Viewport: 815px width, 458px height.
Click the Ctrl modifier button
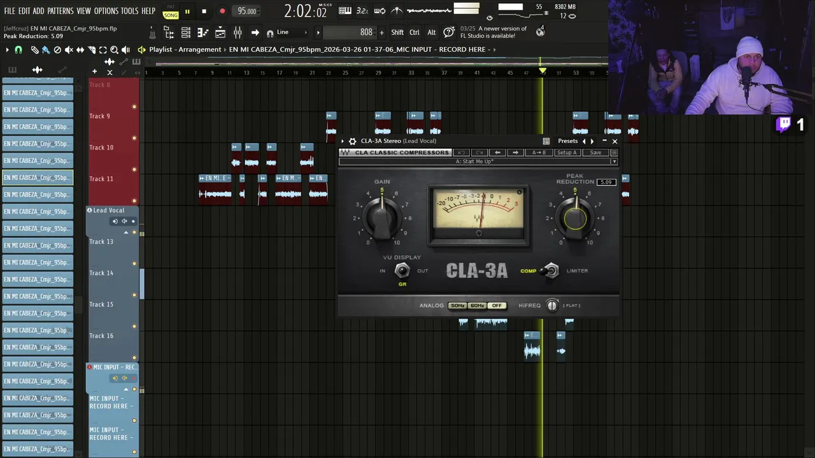[x=415, y=32]
